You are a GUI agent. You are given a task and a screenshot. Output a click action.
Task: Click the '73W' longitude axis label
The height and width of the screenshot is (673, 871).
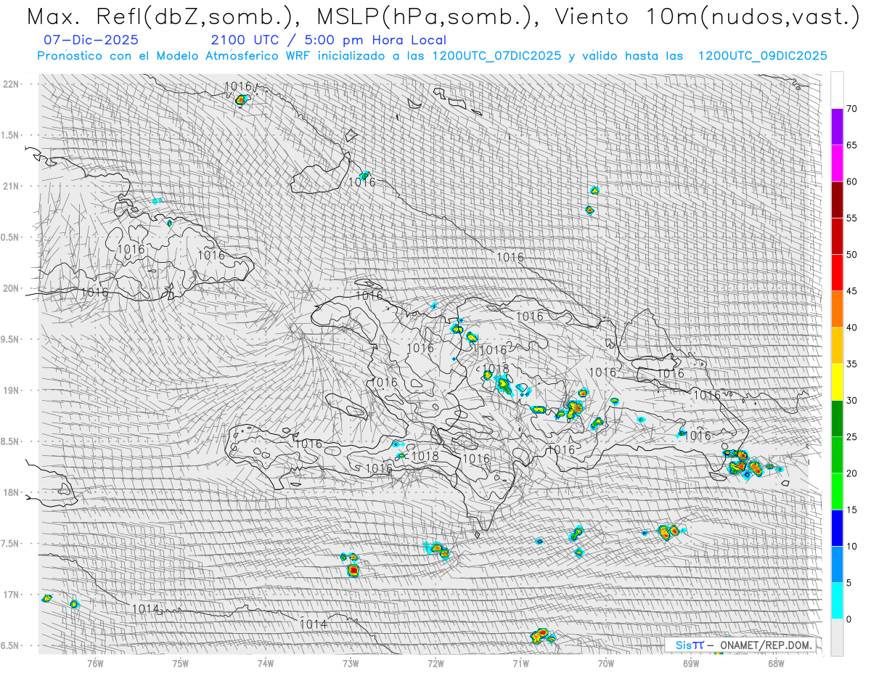click(x=351, y=663)
